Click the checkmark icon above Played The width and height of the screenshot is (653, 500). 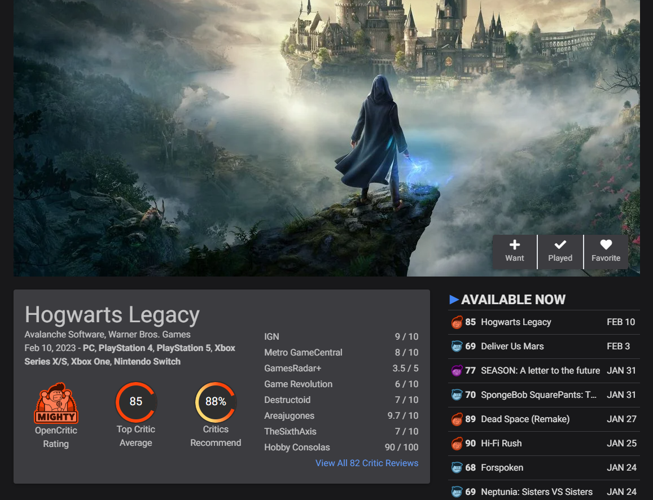click(560, 244)
